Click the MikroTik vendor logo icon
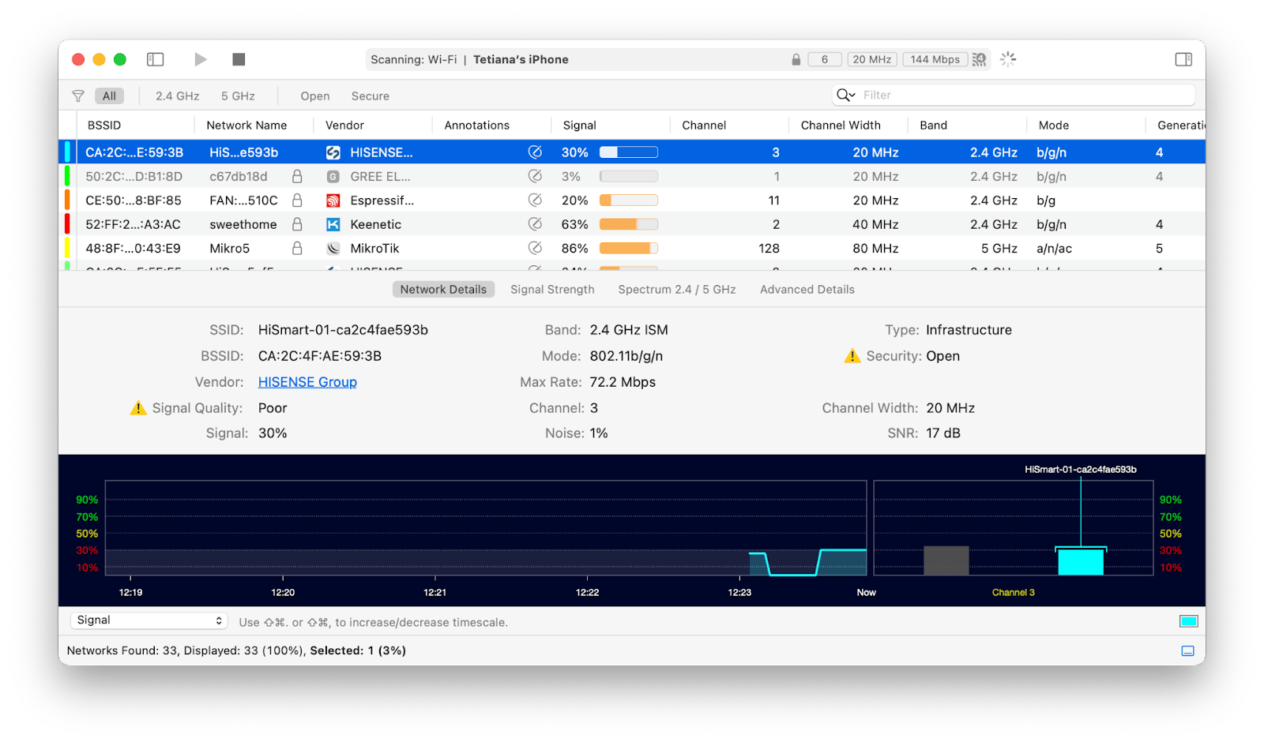The width and height of the screenshot is (1264, 742). [333, 248]
